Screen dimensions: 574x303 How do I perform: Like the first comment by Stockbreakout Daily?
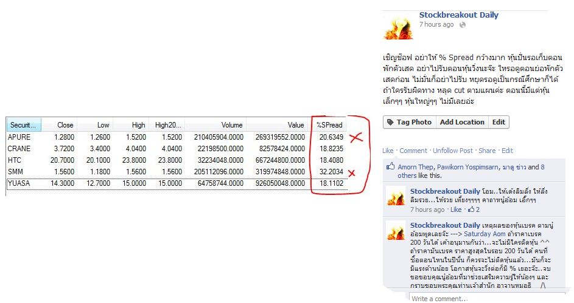click(455, 209)
